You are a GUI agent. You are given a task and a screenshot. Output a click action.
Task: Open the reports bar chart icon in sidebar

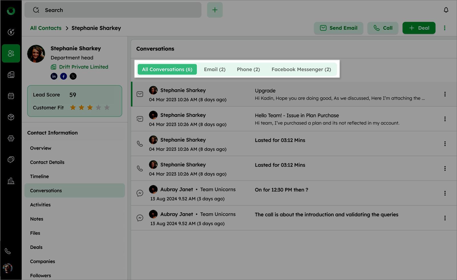point(11,181)
